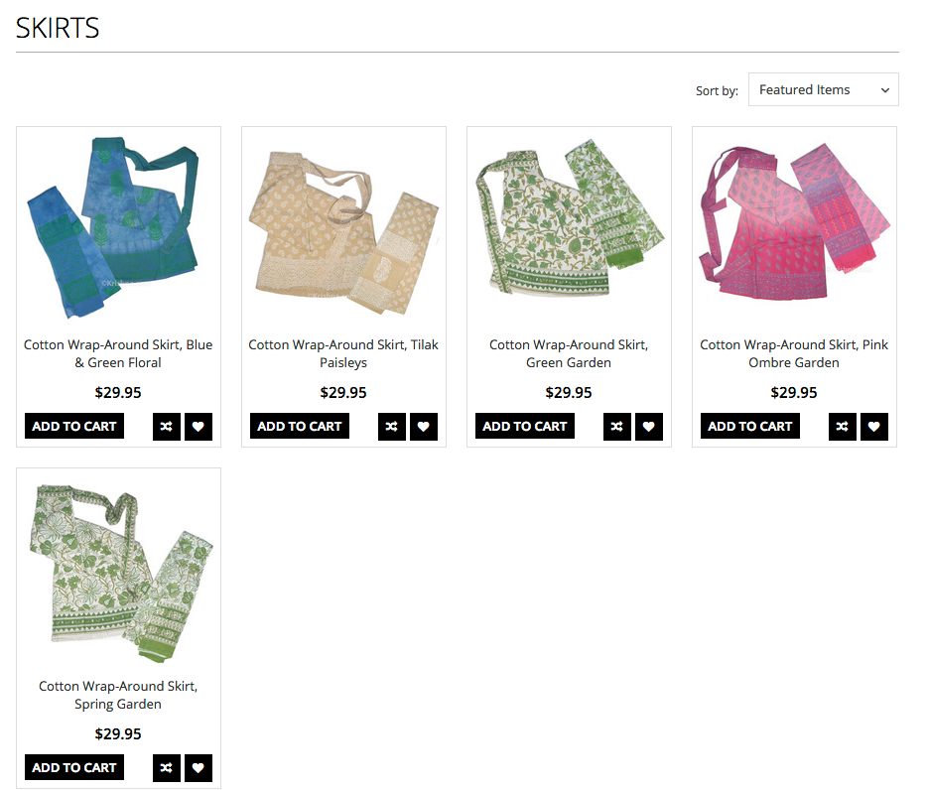Image resolution: width=928 pixels, height=790 pixels.
Task: Wishlist heart for Pink Ombre Garden skirt
Action: coord(874,426)
